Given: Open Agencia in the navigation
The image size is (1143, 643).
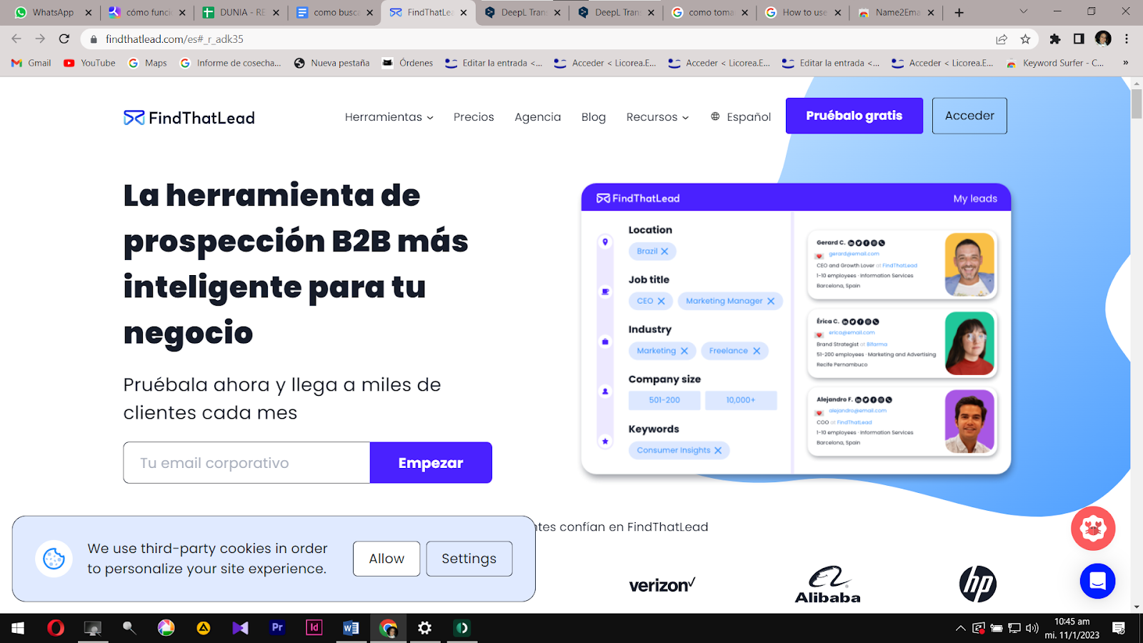Looking at the screenshot, I should click(x=538, y=117).
